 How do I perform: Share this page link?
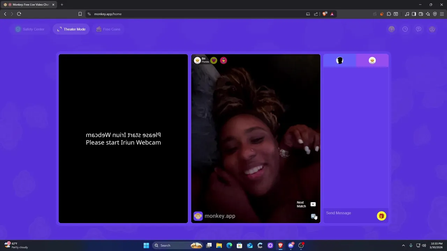316,14
